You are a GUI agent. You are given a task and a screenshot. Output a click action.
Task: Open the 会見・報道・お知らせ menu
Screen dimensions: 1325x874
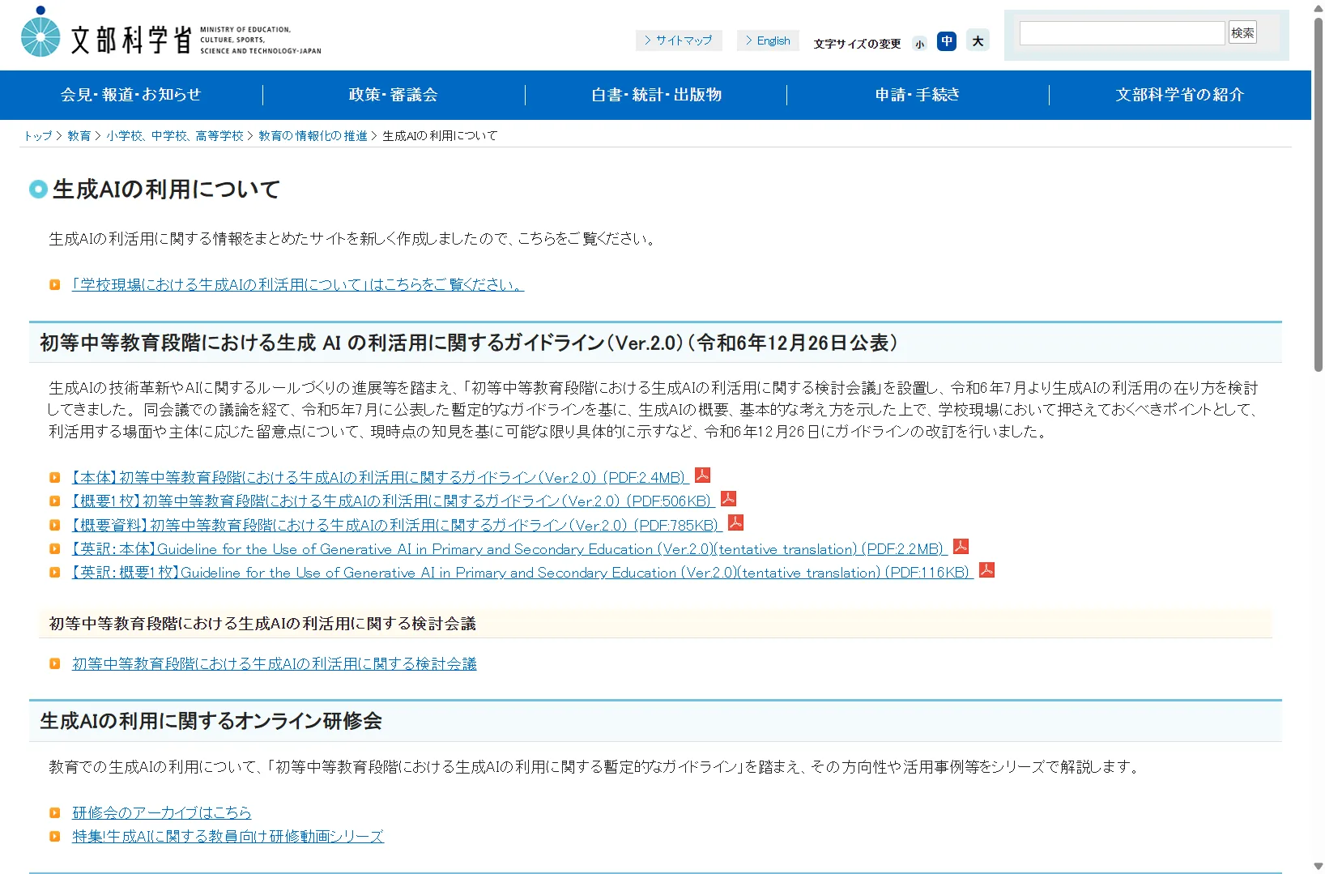click(x=131, y=95)
